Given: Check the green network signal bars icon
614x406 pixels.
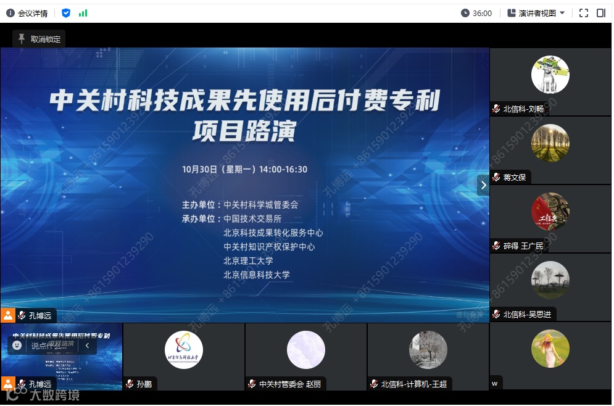Looking at the screenshot, I should [83, 14].
